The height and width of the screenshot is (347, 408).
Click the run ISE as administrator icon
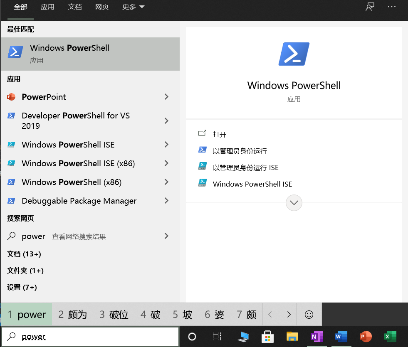pyautogui.click(x=203, y=166)
